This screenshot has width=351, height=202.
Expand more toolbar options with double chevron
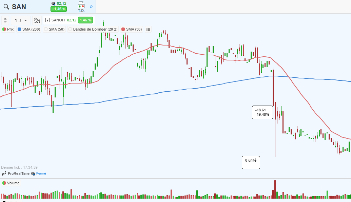coord(91,6)
